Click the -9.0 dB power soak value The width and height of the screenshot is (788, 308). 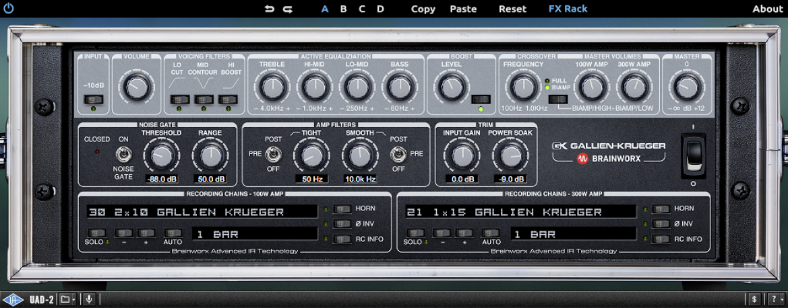pyautogui.click(x=510, y=179)
